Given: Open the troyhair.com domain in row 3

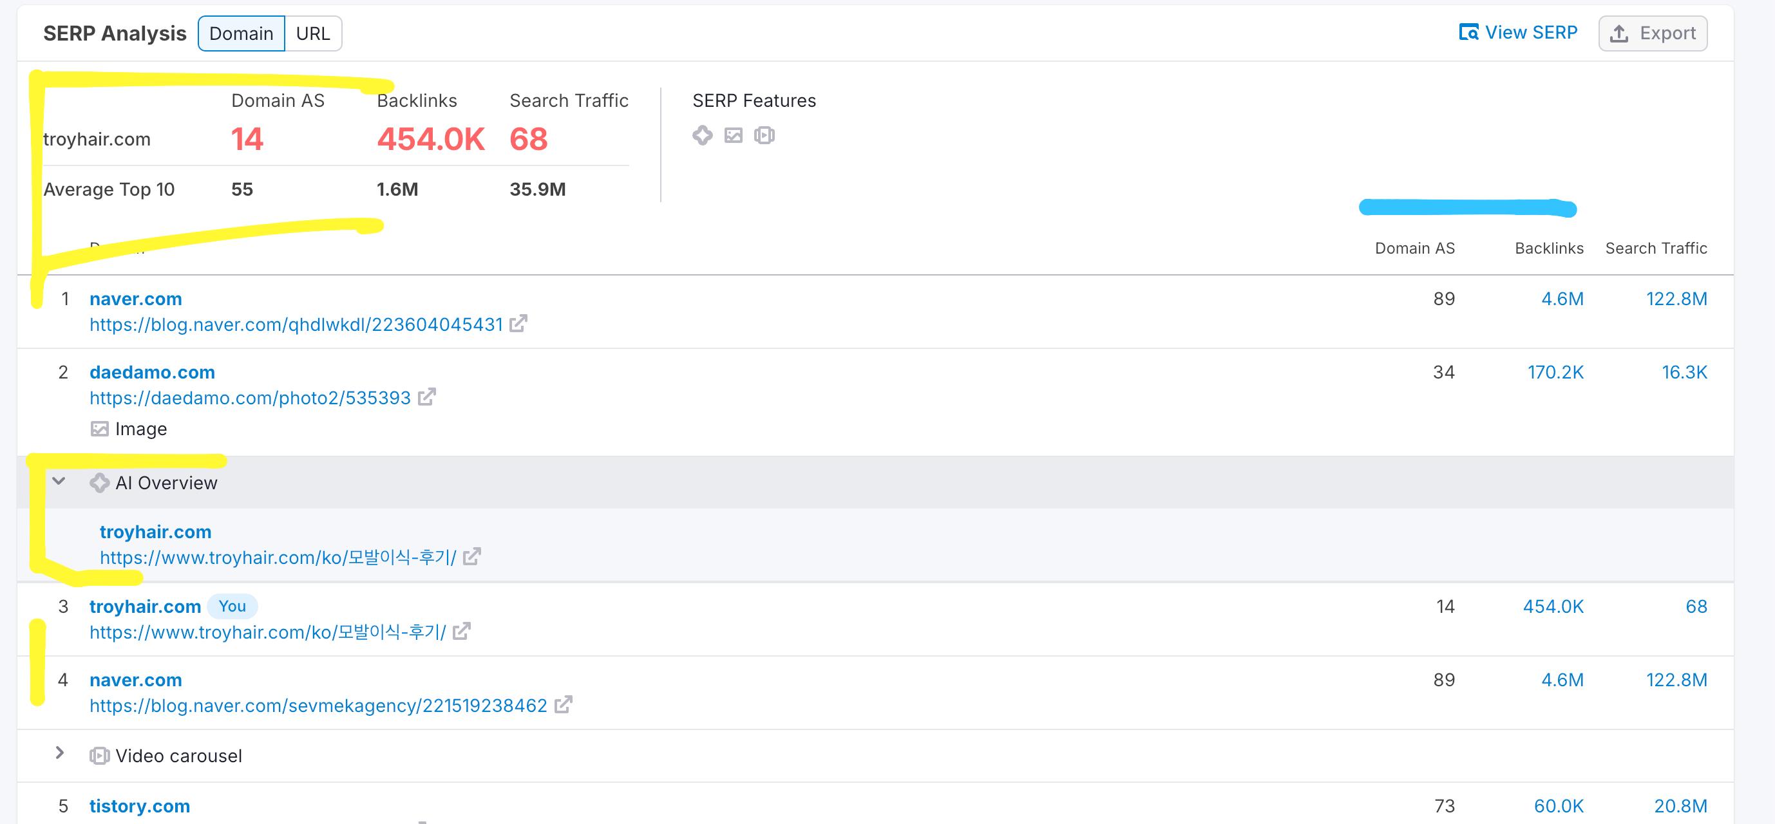Looking at the screenshot, I should (x=146, y=606).
